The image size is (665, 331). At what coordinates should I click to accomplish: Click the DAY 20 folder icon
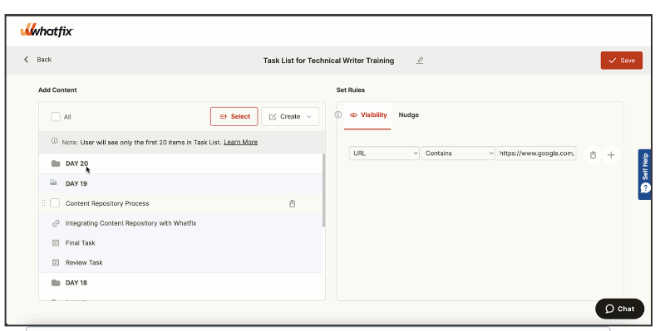56,163
